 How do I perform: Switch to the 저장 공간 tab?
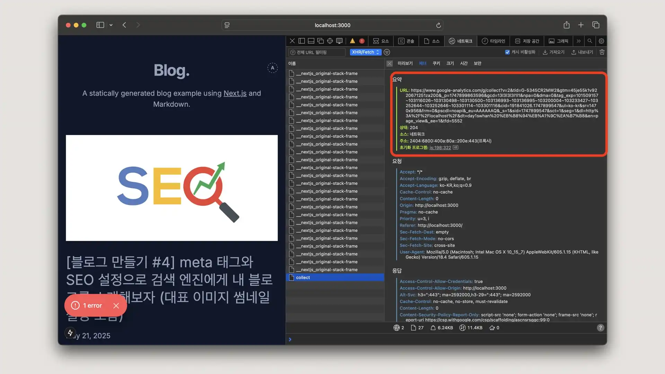[x=527, y=41]
